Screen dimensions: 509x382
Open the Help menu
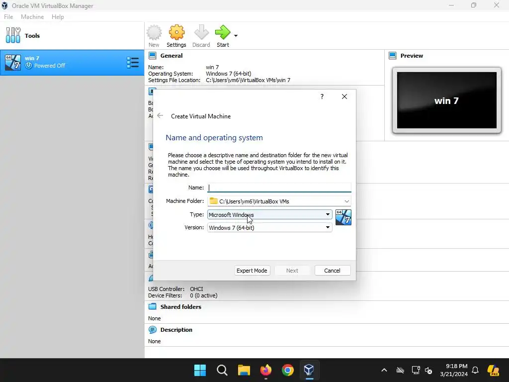(x=58, y=16)
